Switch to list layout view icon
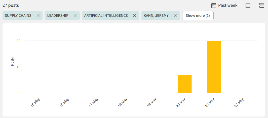Image resolution: width=268 pixels, height=118 pixels. pyautogui.click(x=262, y=5)
